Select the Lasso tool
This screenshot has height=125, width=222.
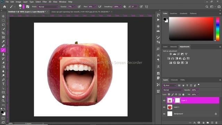(3, 25)
